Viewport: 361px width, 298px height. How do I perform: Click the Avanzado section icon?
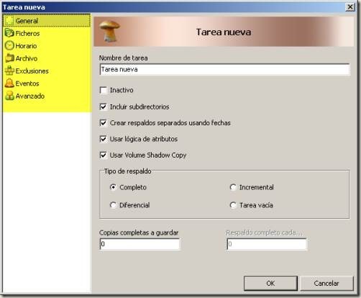[9, 96]
